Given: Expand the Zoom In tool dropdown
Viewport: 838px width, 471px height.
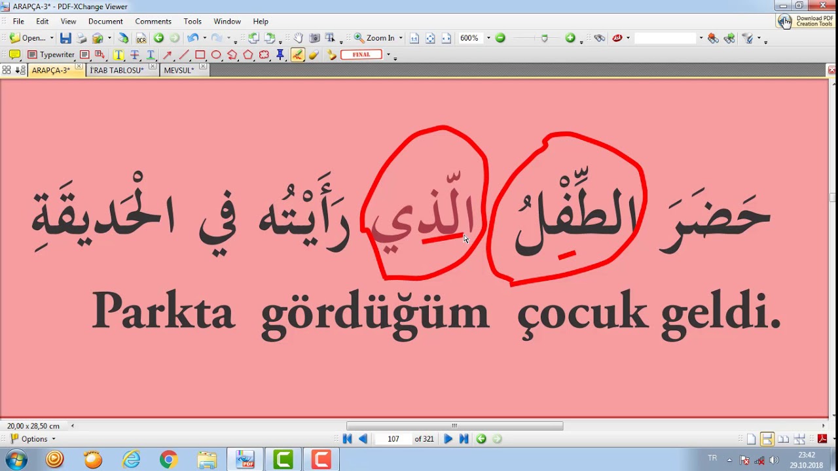Looking at the screenshot, I should point(401,38).
